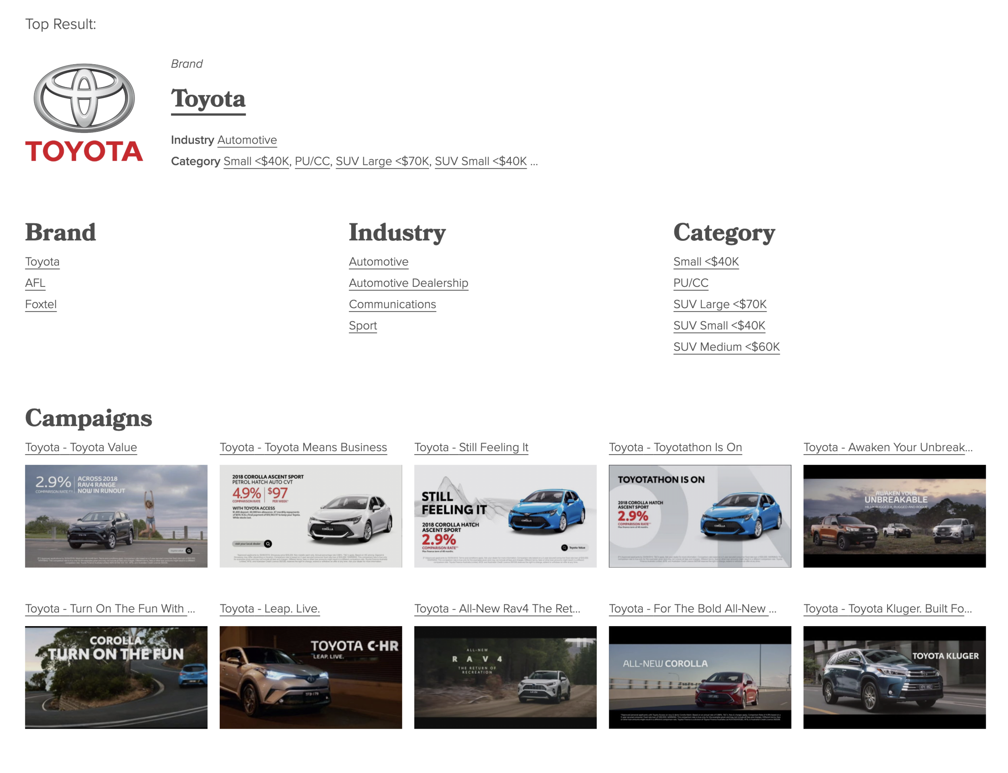Open AFL under the Brand list
Viewport: 1008px width, 773px height.
click(x=35, y=282)
